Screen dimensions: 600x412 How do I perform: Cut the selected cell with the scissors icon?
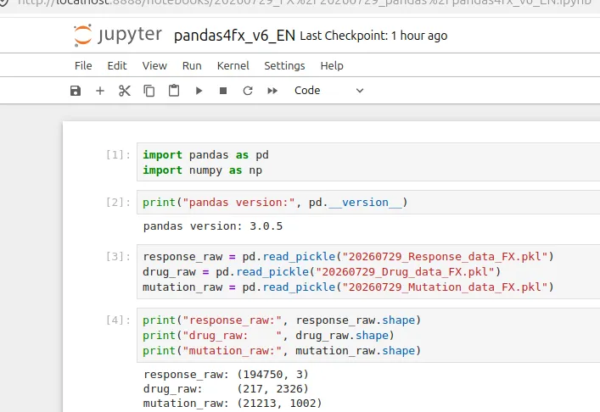tap(125, 91)
